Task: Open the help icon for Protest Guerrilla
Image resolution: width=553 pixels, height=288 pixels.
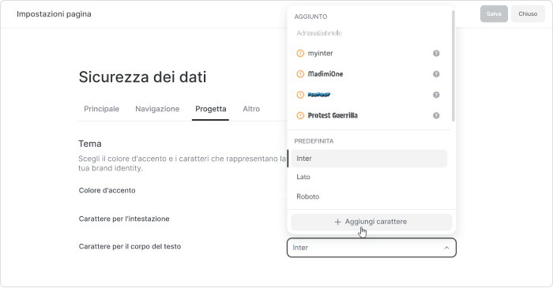Action: click(436, 115)
